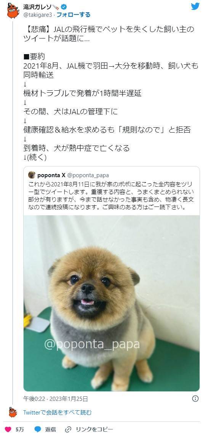The height and width of the screenshot is (434, 203).
Task: Open the quoted tweet text by @poponta_papa
Action: click(x=112, y=196)
